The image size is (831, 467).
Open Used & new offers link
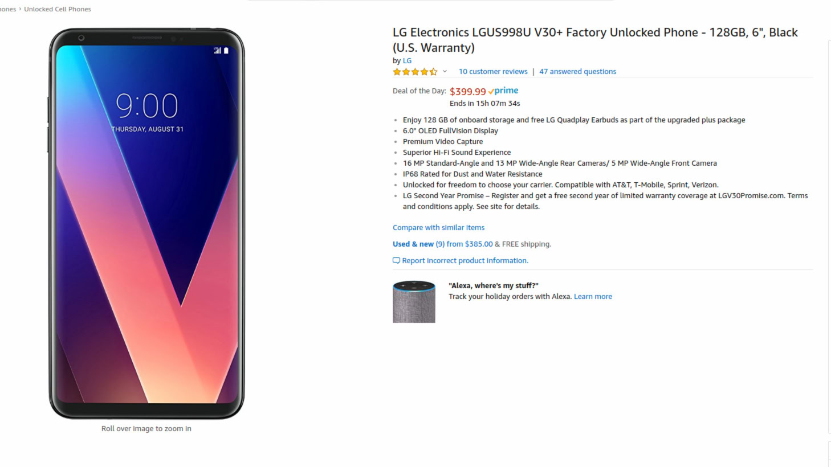point(418,244)
